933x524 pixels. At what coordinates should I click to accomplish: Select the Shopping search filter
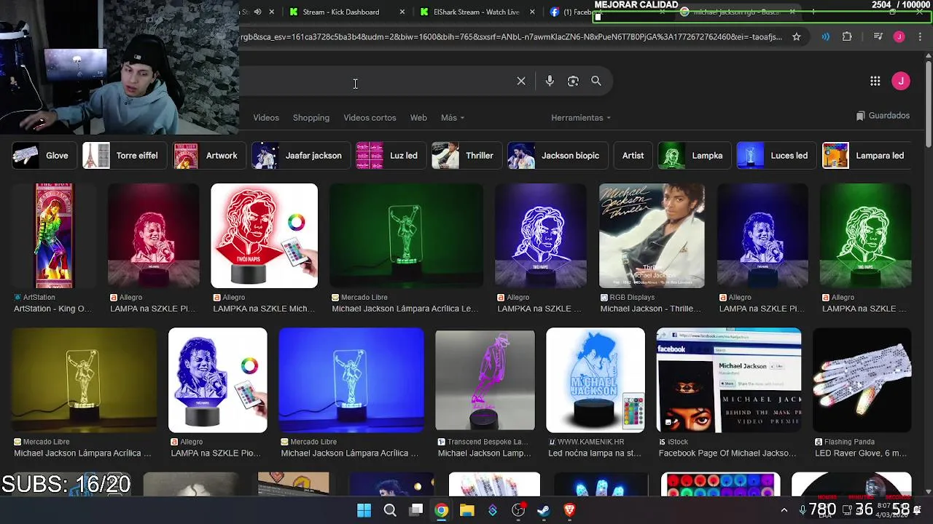(311, 118)
